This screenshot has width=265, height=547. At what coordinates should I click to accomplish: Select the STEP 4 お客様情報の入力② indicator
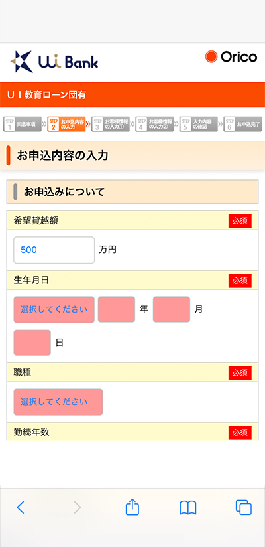[154, 124]
